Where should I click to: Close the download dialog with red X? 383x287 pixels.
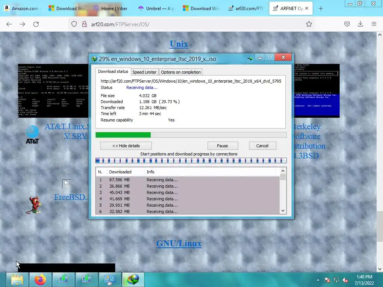[283, 57]
